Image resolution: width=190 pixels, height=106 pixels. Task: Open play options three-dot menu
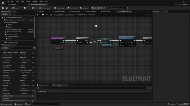pos(104,8)
